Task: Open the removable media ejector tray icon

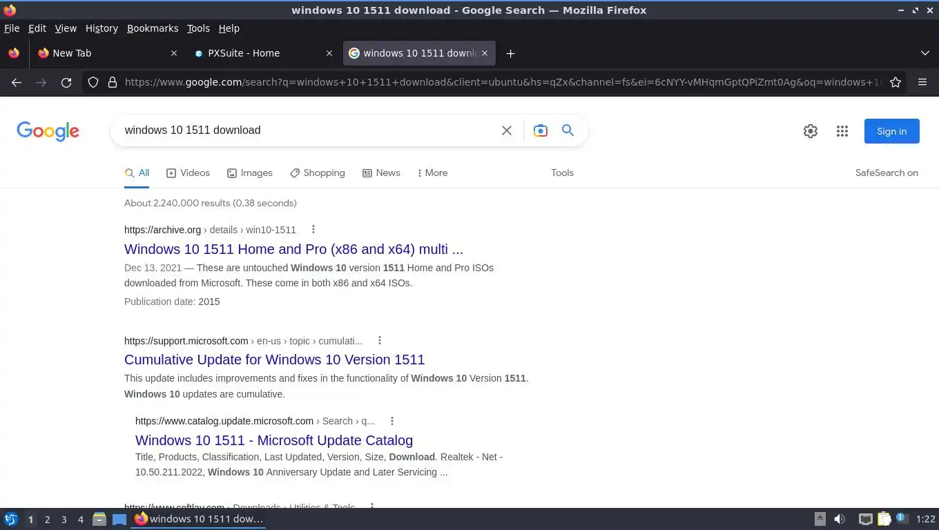Action: 820,519
